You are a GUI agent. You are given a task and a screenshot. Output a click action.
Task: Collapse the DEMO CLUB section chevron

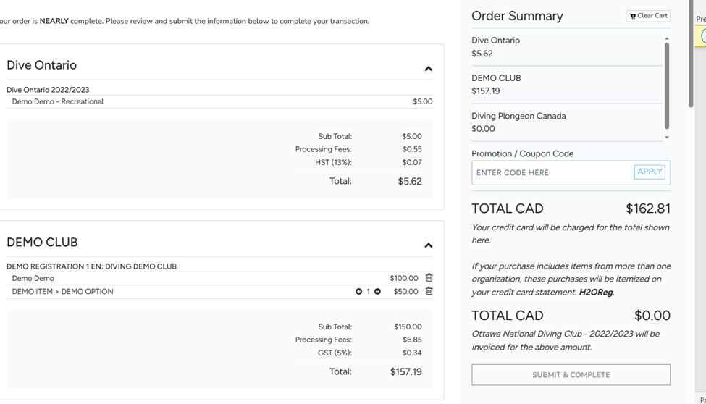[x=428, y=245]
